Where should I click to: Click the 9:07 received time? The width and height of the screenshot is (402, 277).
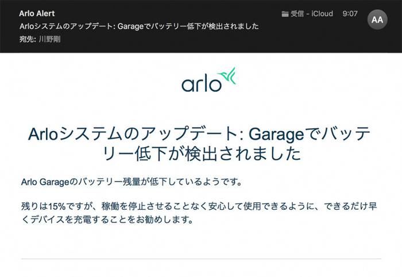point(350,14)
